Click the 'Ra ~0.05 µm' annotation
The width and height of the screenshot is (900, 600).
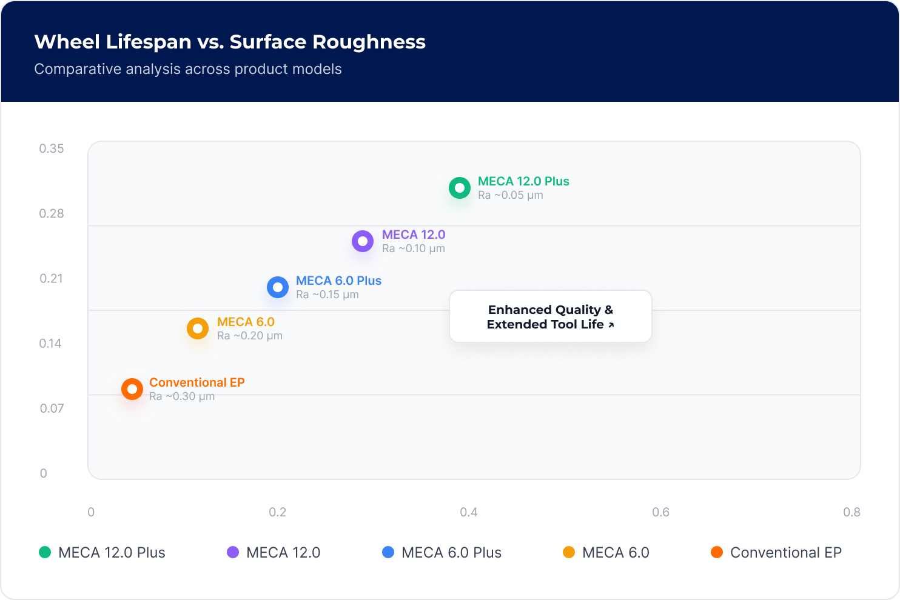tap(511, 195)
